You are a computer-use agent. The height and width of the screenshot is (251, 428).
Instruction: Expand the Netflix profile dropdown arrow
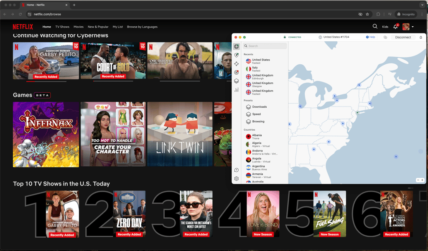413,27
